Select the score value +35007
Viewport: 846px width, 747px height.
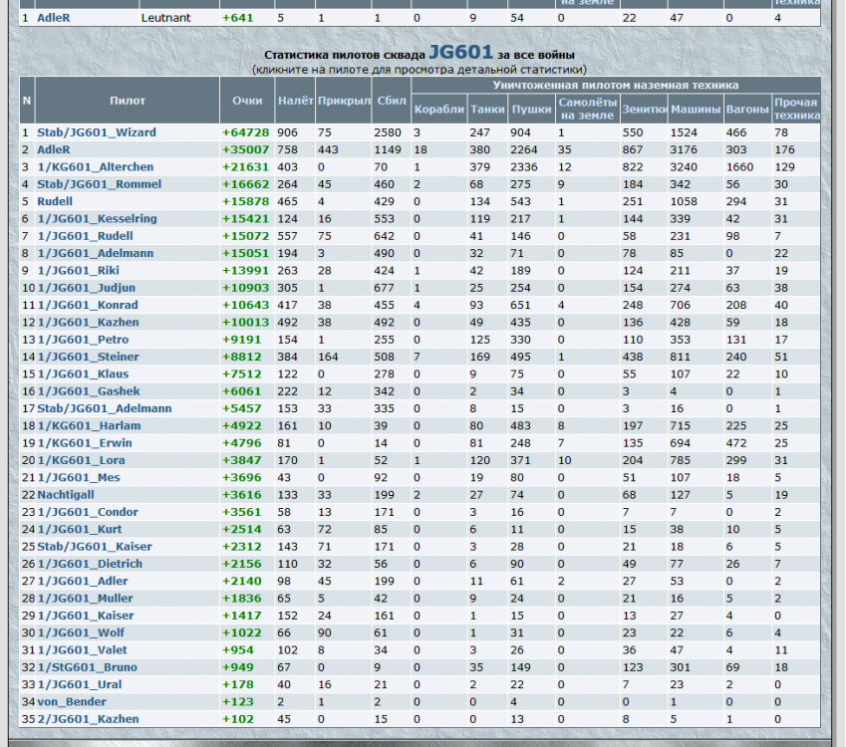tap(245, 150)
